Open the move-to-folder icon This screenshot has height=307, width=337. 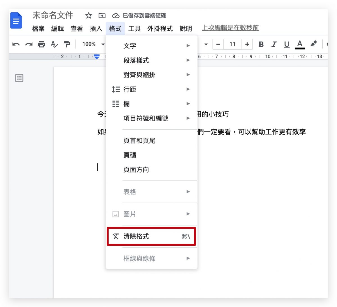pos(102,16)
